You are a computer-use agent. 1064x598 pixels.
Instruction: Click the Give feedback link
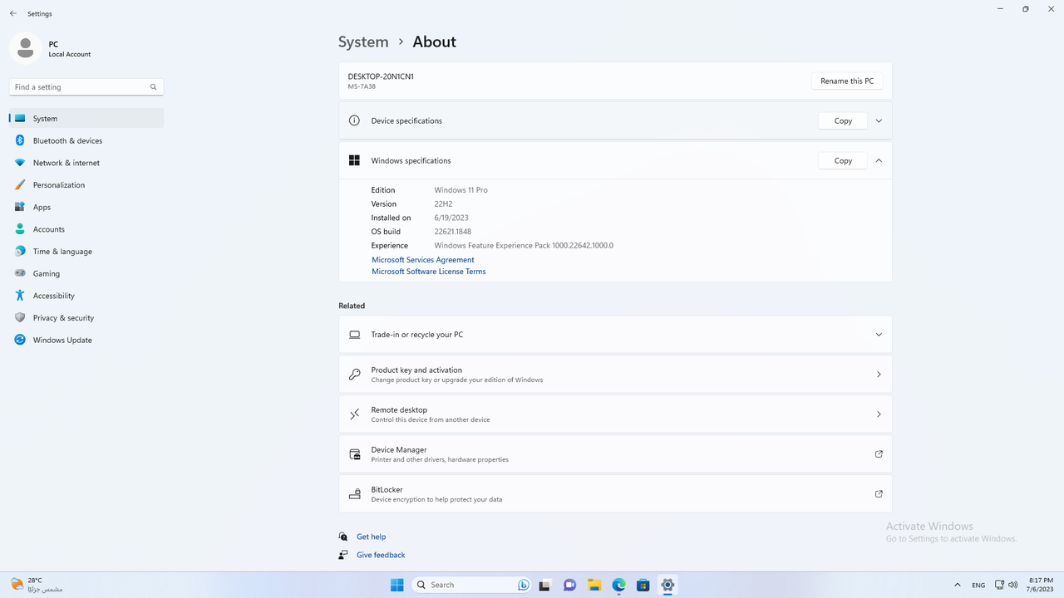tap(381, 555)
